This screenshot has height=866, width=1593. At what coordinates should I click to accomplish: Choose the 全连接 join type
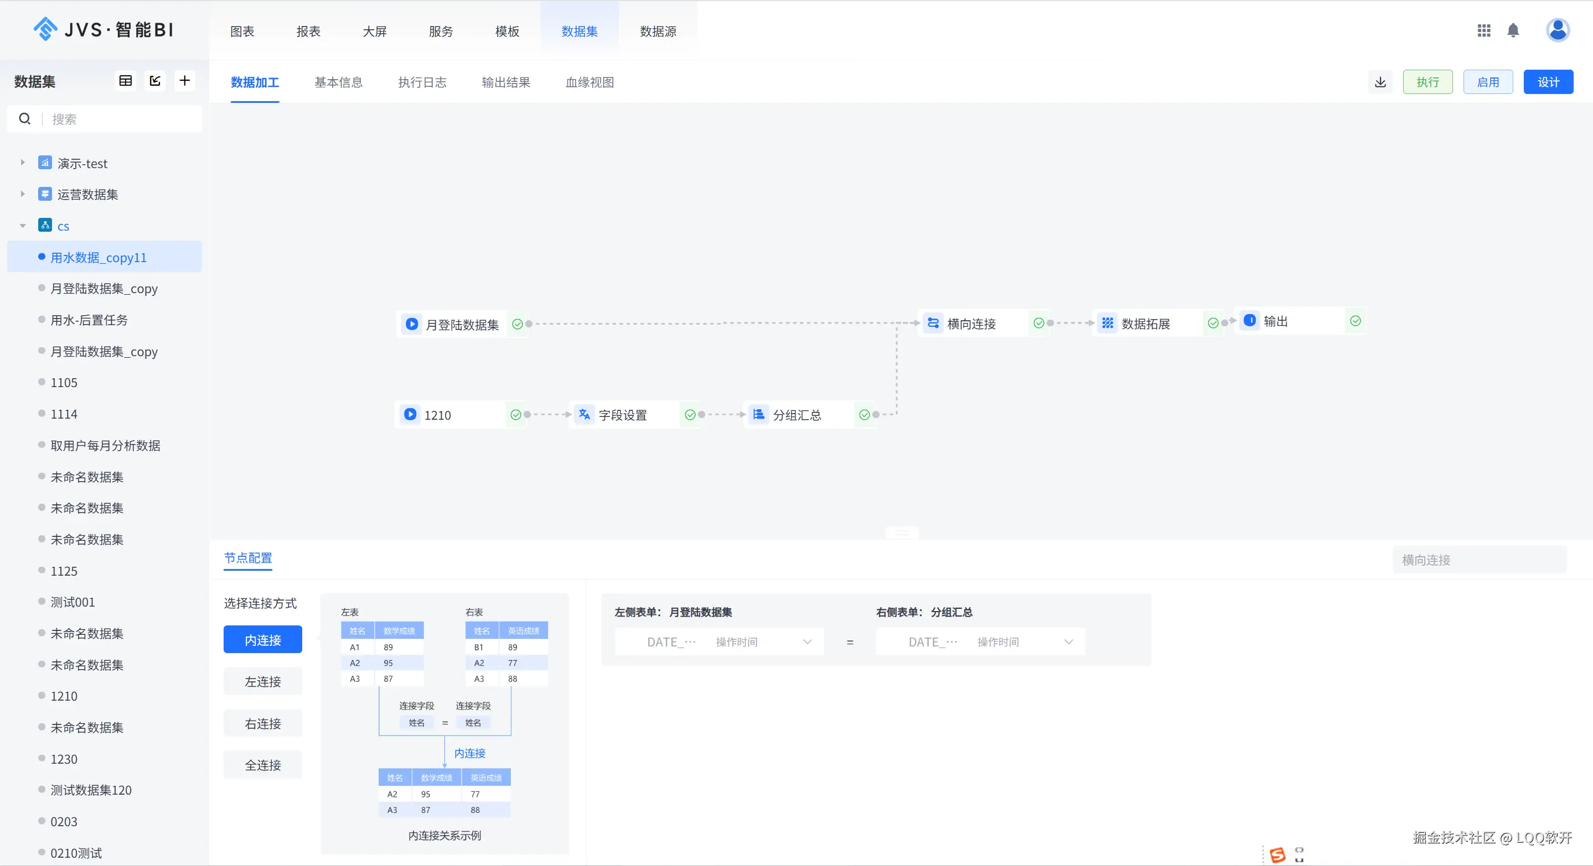coord(263,765)
